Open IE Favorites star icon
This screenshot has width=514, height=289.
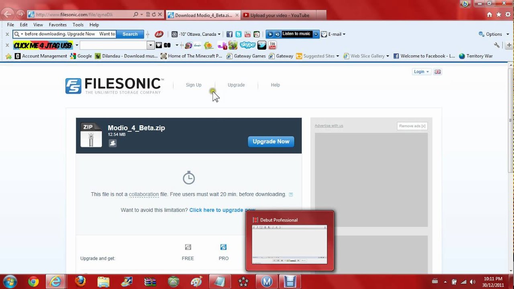tap(499, 14)
